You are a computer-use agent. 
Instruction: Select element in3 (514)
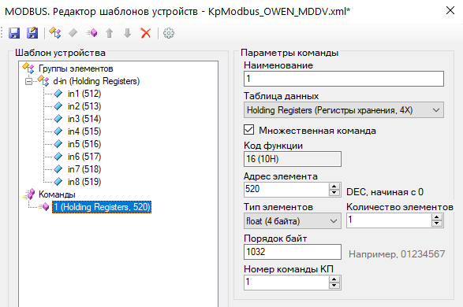pyautogui.click(x=84, y=119)
